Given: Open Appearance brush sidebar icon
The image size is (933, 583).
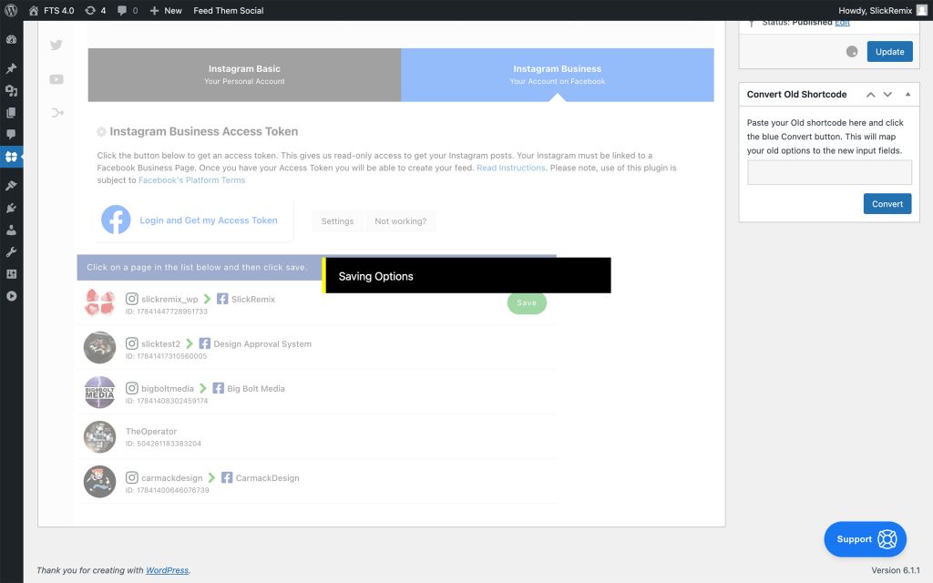Looking at the screenshot, I should [x=11, y=186].
